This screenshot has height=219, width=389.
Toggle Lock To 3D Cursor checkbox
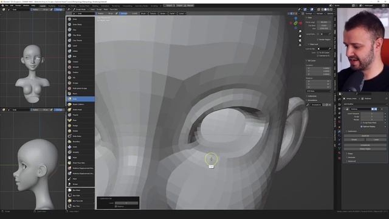[x=318, y=53]
